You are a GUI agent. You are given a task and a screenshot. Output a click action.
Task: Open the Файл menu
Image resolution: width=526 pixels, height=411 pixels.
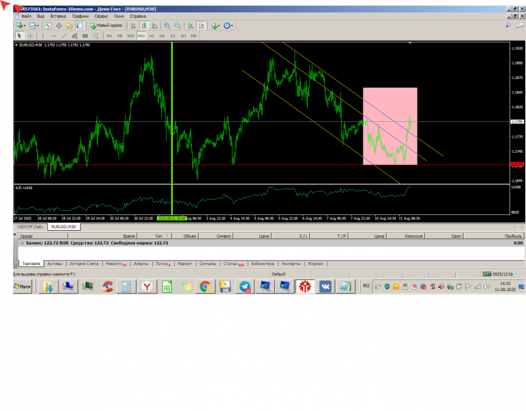(26, 16)
